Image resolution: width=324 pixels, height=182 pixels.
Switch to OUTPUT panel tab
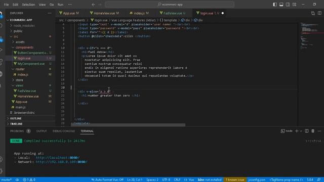42,131
